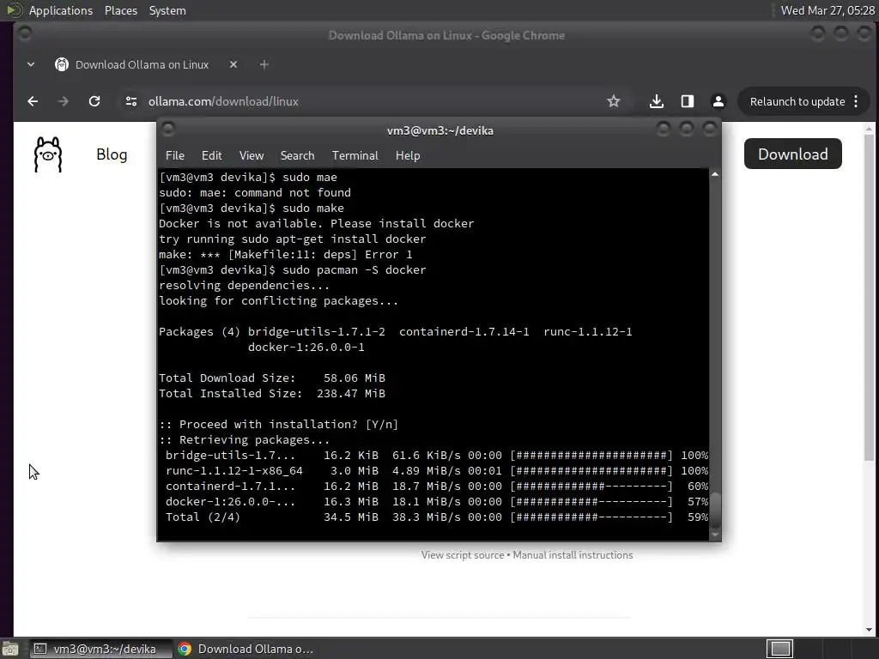The height and width of the screenshot is (659, 879).
Task: Click the docker-1:26.0.0 download progress bar
Action: 591,501
